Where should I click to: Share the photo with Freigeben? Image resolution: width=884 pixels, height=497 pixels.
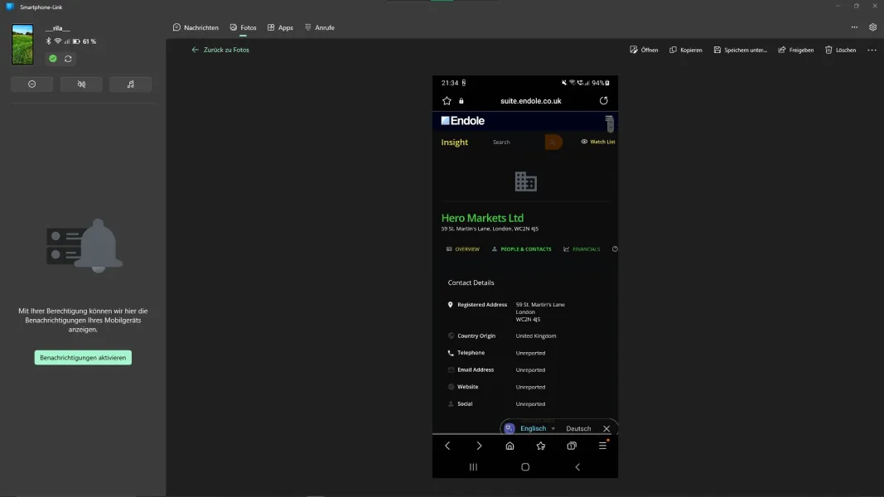[795, 50]
